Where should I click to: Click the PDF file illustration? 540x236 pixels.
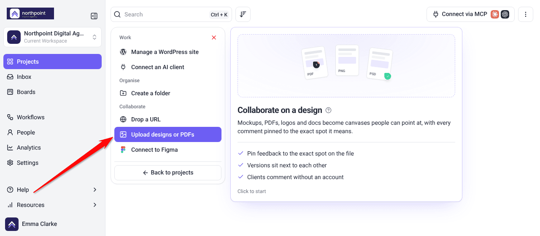pos(315,63)
